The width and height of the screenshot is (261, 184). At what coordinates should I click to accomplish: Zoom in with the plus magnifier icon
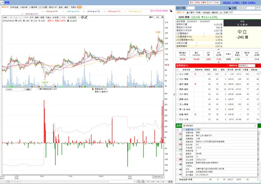143,182
